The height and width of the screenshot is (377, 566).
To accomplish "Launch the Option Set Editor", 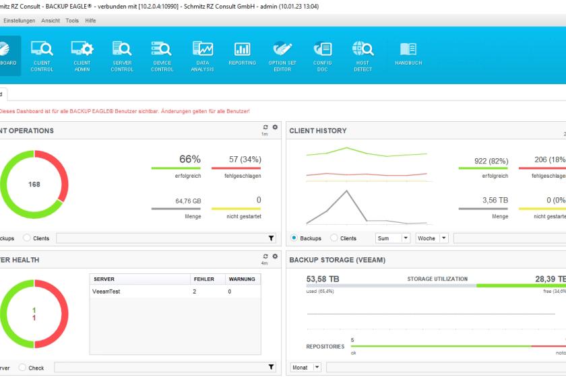I will (282, 56).
